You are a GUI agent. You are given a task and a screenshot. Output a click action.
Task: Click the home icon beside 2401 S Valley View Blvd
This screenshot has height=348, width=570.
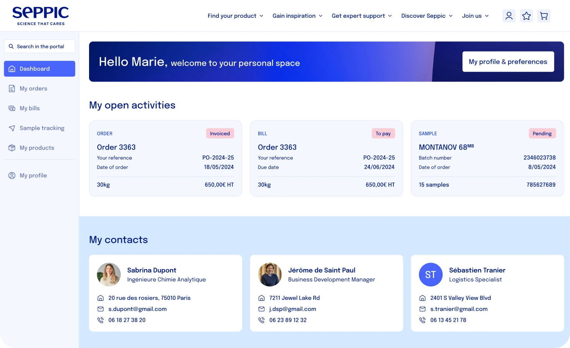(422, 298)
